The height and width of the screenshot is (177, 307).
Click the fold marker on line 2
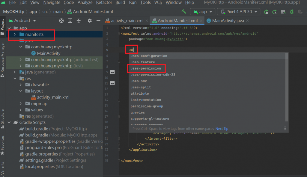[119, 33]
